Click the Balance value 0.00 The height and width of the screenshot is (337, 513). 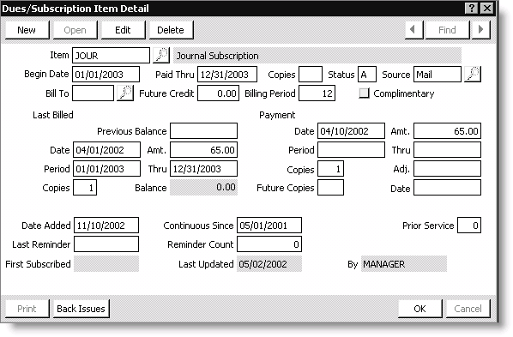[226, 187]
